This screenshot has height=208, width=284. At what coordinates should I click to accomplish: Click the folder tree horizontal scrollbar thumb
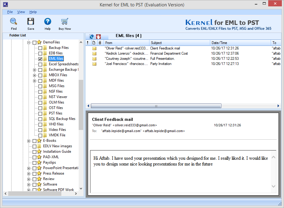[x=35, y=193]
